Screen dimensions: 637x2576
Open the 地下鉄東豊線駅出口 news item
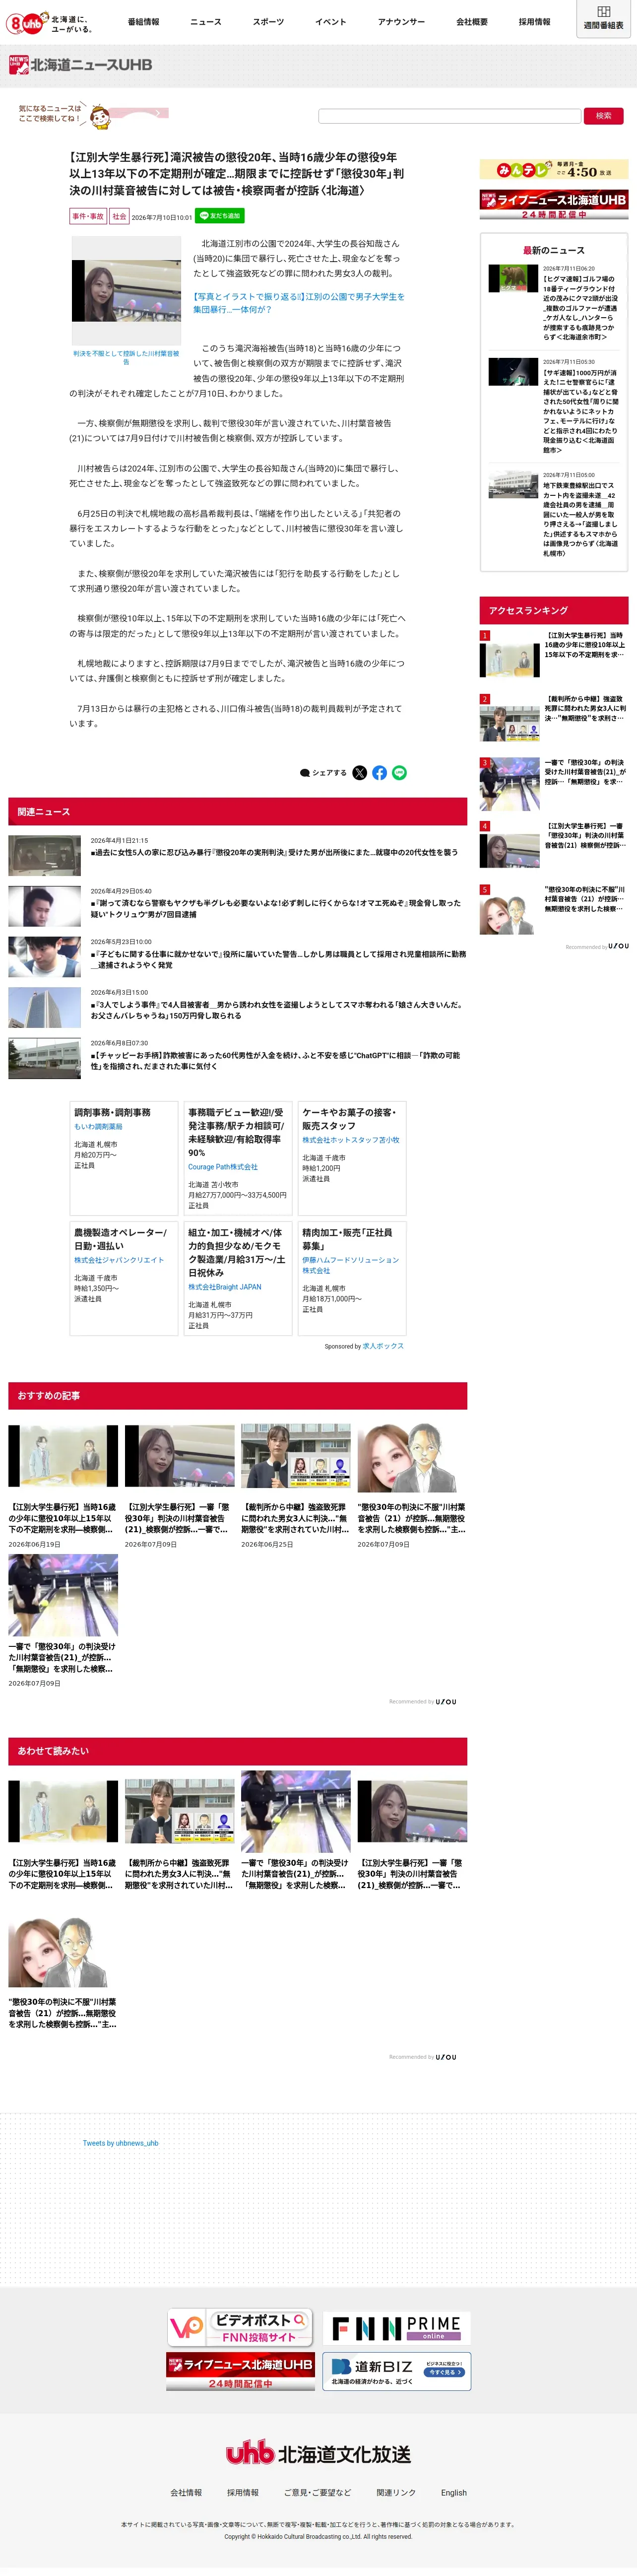tap(554, 514)
